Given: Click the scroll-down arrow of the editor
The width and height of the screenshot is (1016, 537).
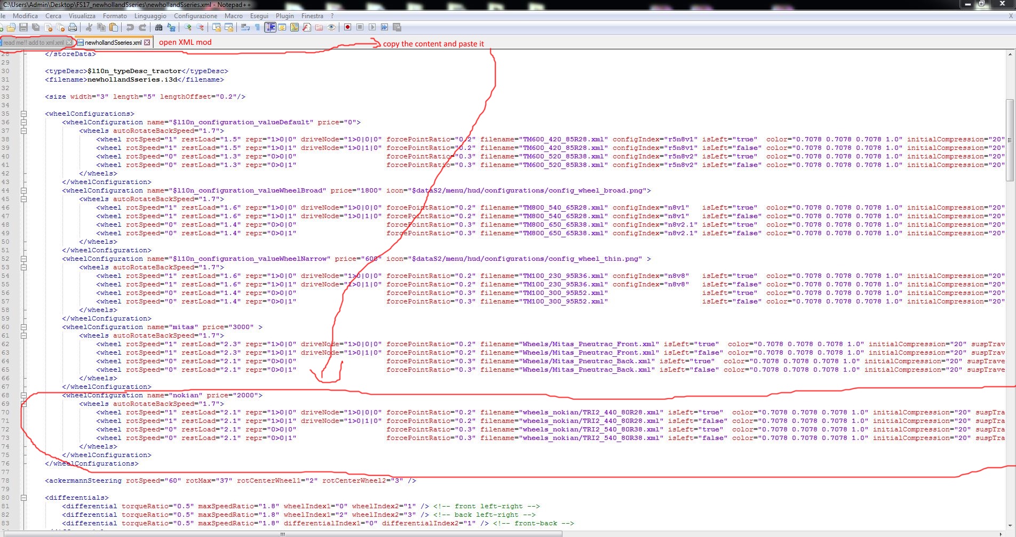Looking at the screenshot, I should (1010, 526).
